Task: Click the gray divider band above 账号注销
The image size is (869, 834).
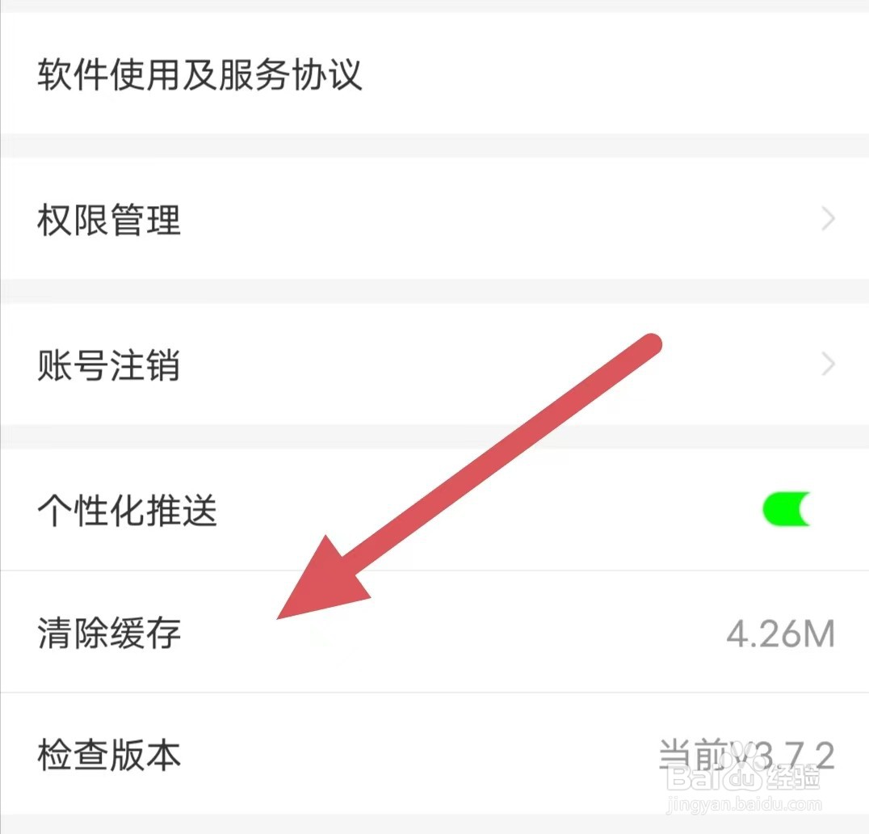Action: point(434,292)
